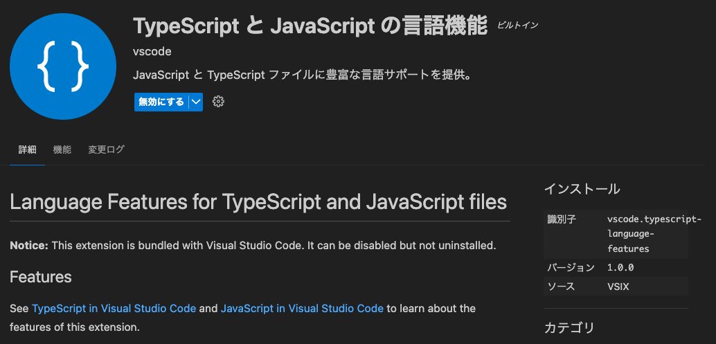Open the manage gear icon
Viewport: 716px width, 344px height.
[x=218, y=102]
